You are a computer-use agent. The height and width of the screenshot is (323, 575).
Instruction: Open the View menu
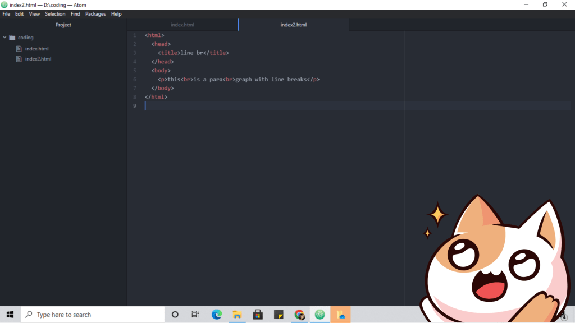click(34, 14)
